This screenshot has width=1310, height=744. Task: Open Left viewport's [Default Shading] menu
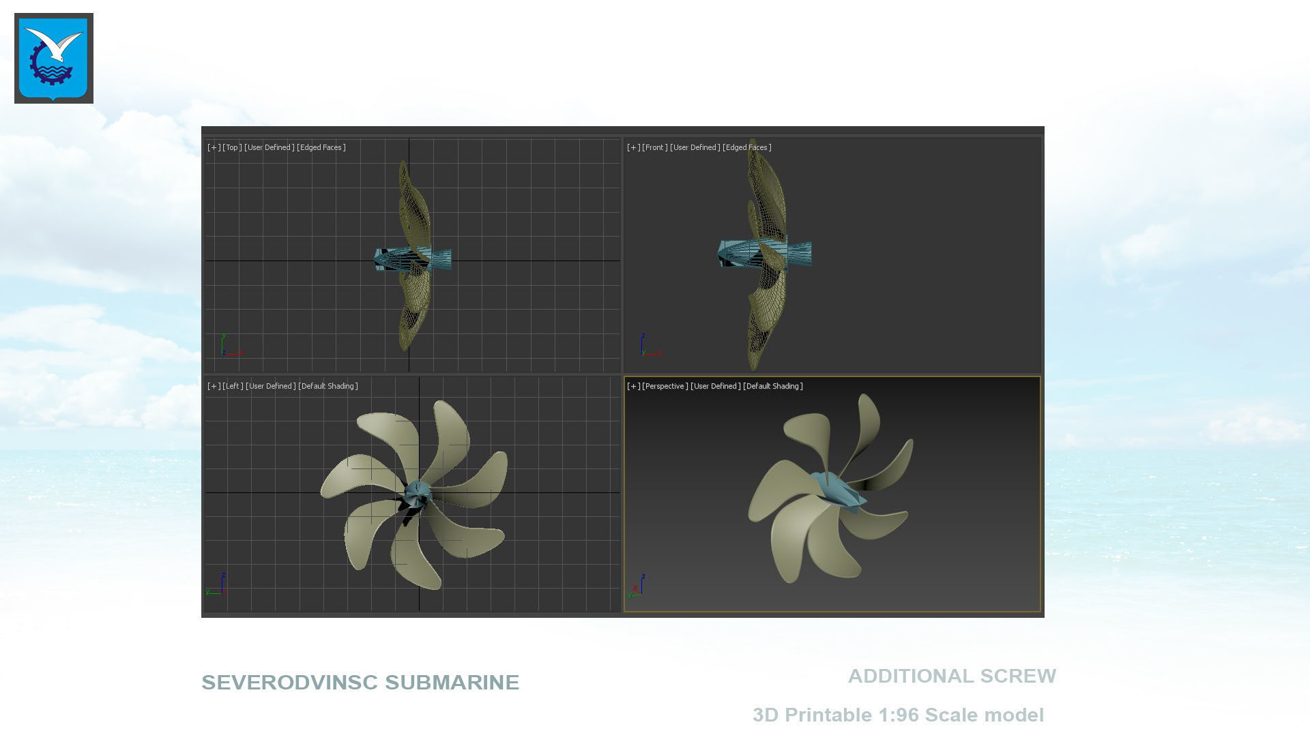327,386
